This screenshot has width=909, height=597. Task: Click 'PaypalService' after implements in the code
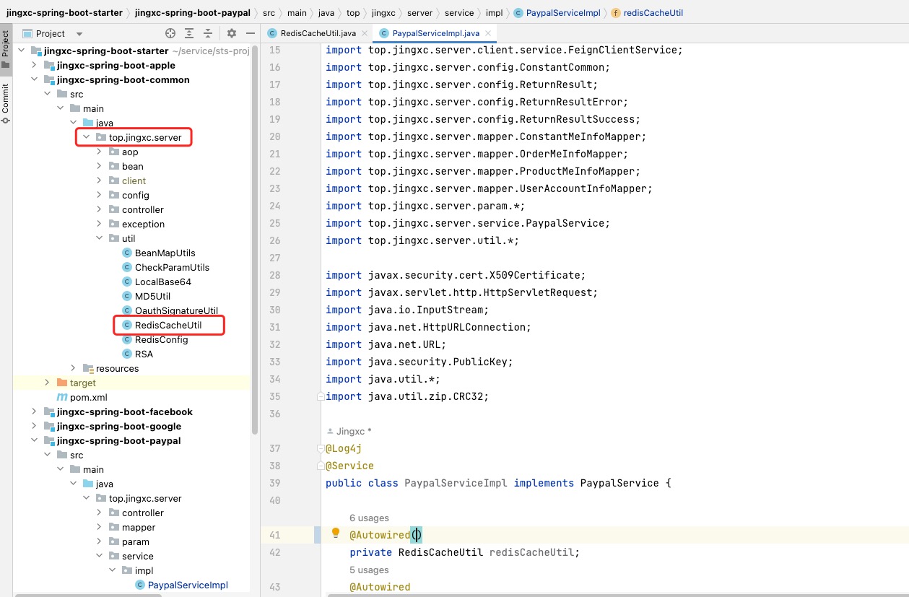pyautogui.click(x=619, y=483)
